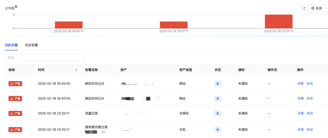Click the 通知 column header

[x=241, y=70]
